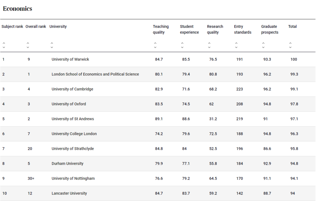Click the down sort arrow under Graduate prospects
Screen dimensions: 316x201
click(263, 47)
